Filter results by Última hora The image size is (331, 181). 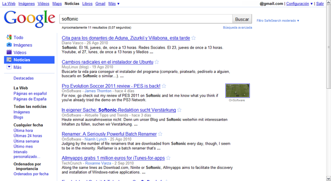click(x=23, y=131)
